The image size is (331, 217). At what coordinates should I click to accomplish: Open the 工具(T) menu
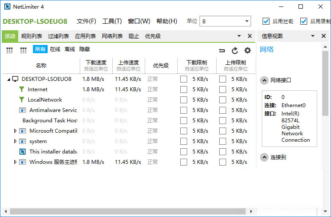[x=112, y=21]
